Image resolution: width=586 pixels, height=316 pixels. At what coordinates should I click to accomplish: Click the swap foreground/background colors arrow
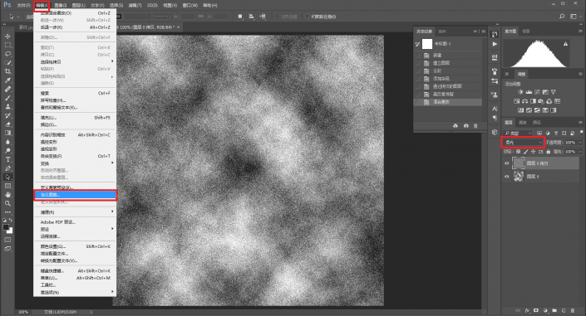[11, 221]
